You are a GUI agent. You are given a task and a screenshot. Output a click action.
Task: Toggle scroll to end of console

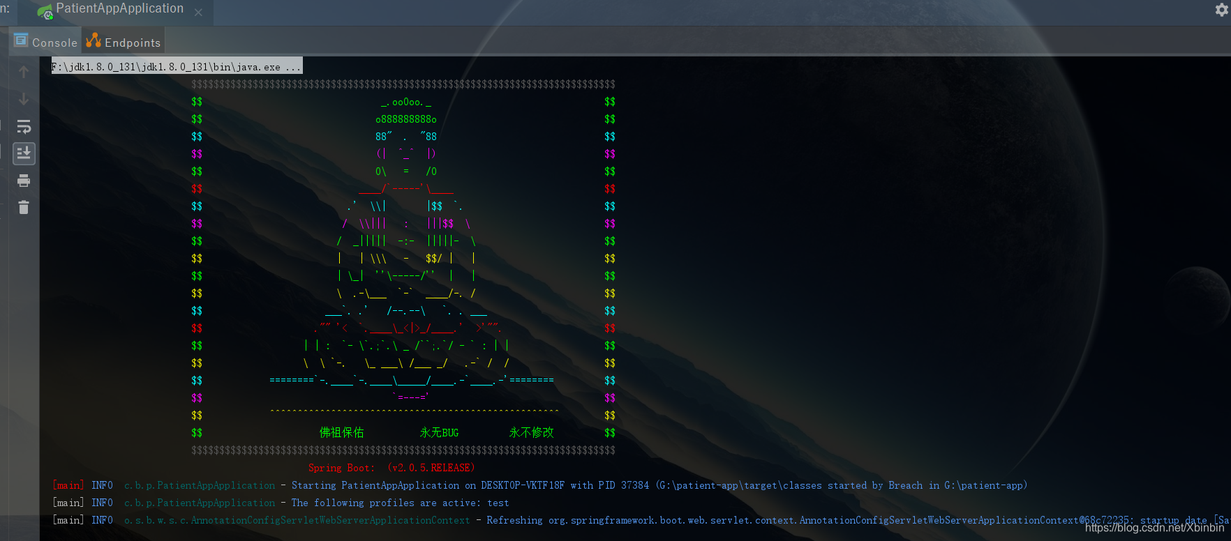click(24, 153)
